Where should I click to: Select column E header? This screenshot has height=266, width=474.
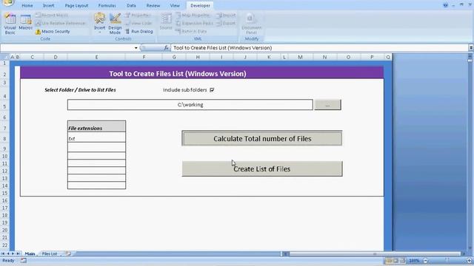[96, 57]
